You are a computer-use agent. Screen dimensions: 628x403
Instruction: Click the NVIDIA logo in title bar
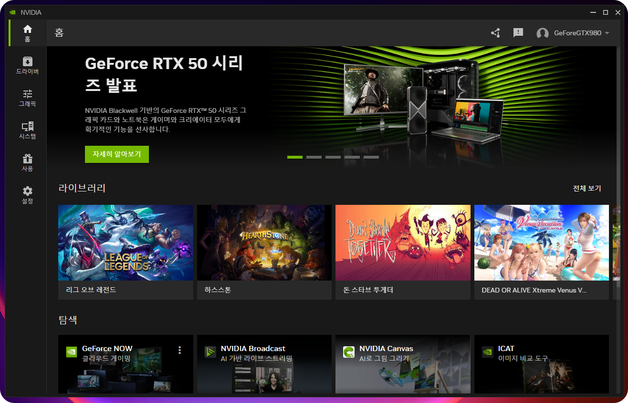click(x=13, y=12)
